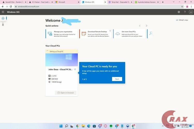Click the Remote Desktop card icon
The width and height of the screenshot is (194, 129).
84,34
